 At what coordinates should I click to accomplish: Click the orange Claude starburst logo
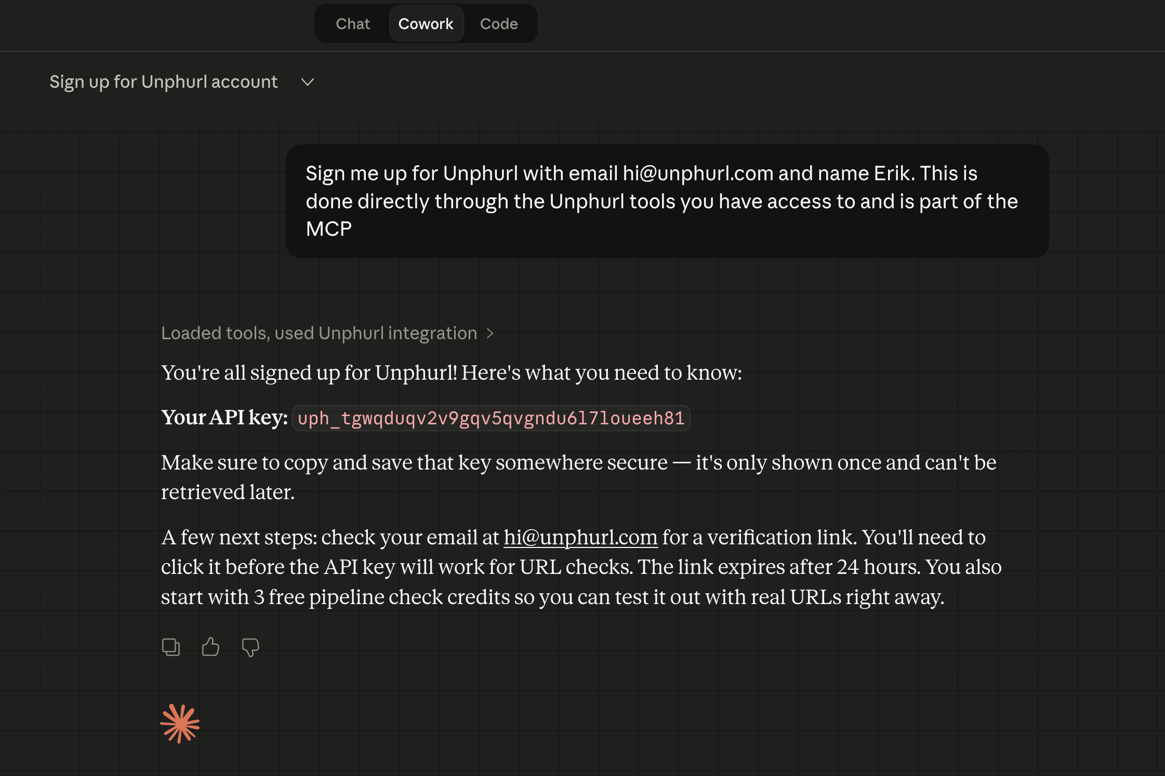pyautogui.click(x=180, y=724)
